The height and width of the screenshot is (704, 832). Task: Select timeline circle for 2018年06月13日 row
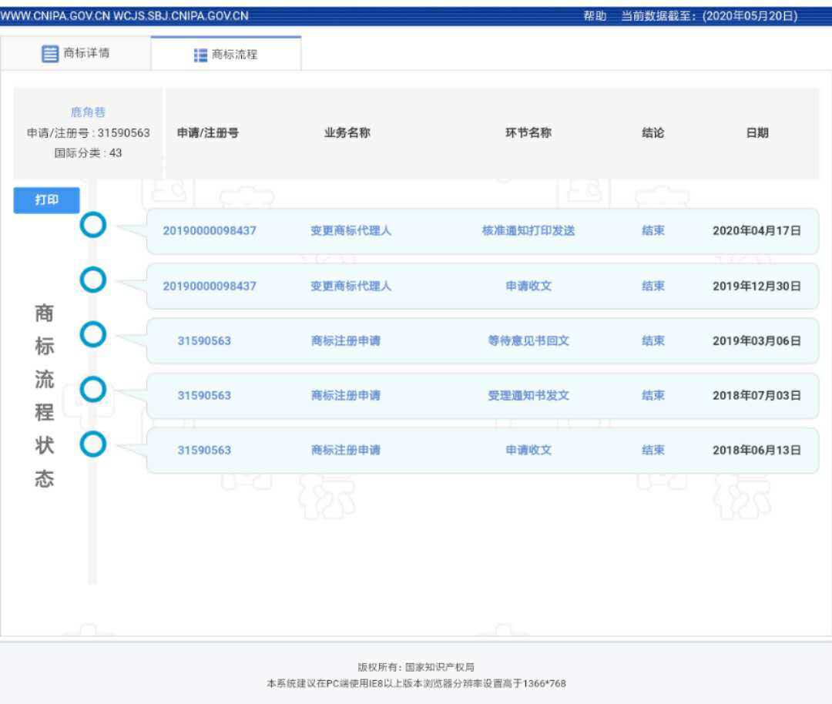[x=93, y=444]
